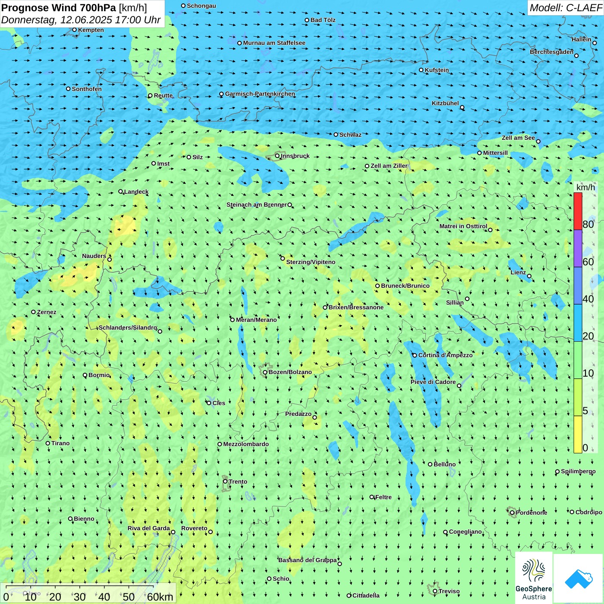Click the 'Pordenone' label
The height and width of the screenshot is (604, 604).
pyautogui.click(x=532, y=513)
